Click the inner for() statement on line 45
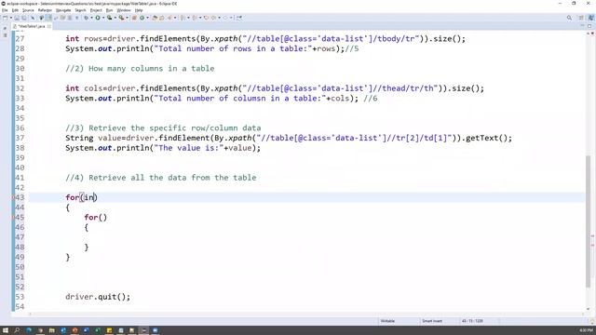Viewport: 596px width, 335px height. coord(95,217)
